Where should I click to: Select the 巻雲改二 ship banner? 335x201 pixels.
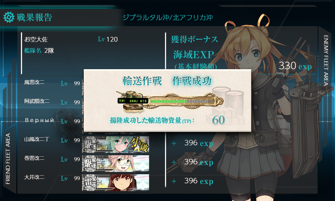[x=116, y=164]
